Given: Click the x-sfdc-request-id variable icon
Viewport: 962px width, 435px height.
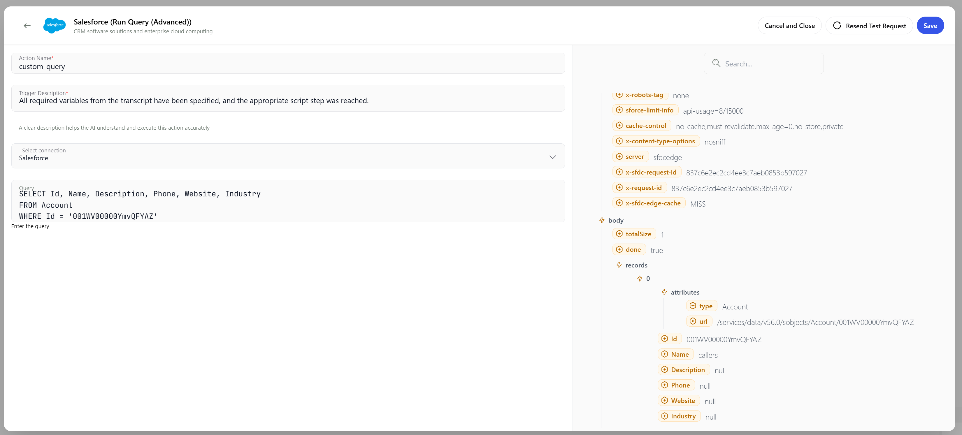Looking at the screenshot, I should (619, 172).
